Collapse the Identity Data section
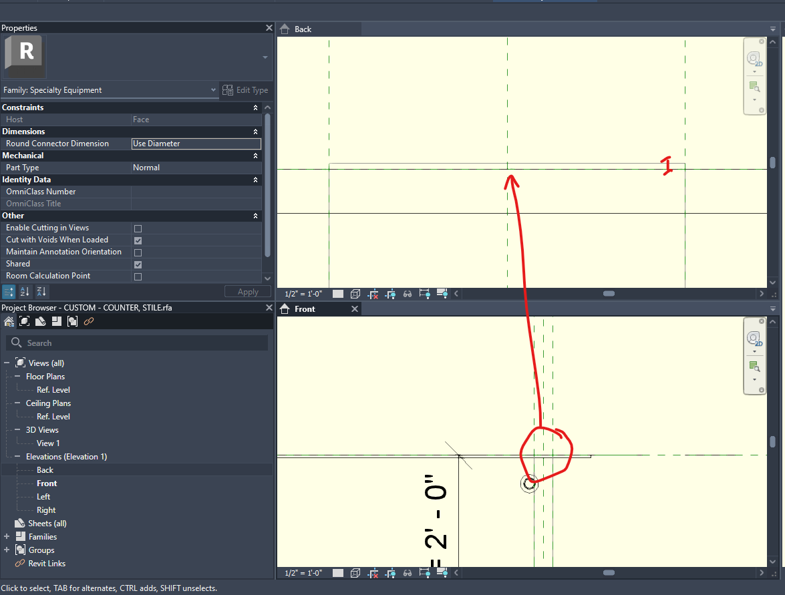 (255, 179)
